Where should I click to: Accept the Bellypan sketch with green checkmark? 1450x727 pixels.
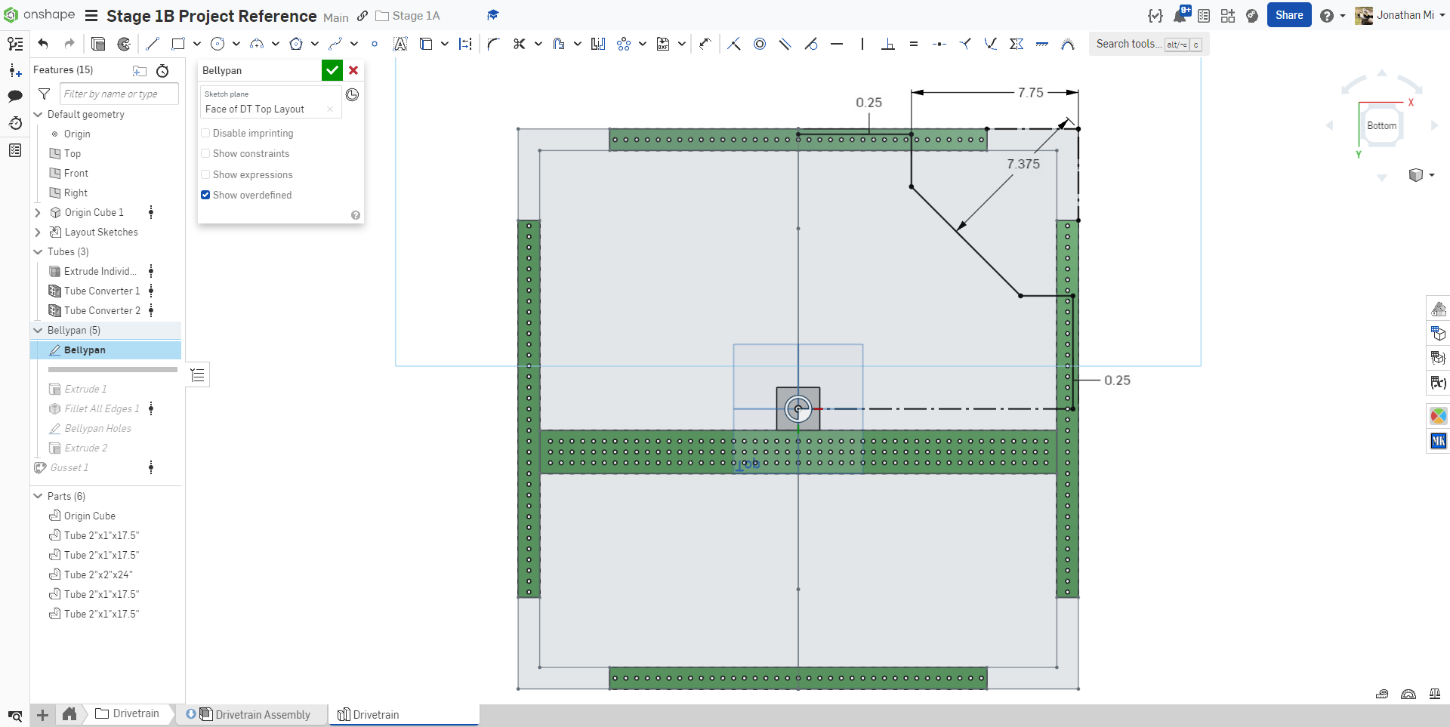pyautogui.click(x=332, y=70)
